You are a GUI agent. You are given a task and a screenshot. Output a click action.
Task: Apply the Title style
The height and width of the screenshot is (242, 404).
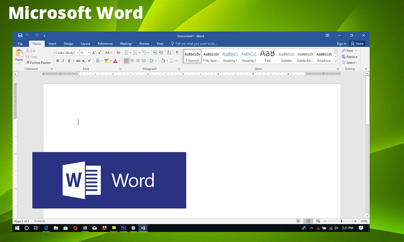pos(267,57)
